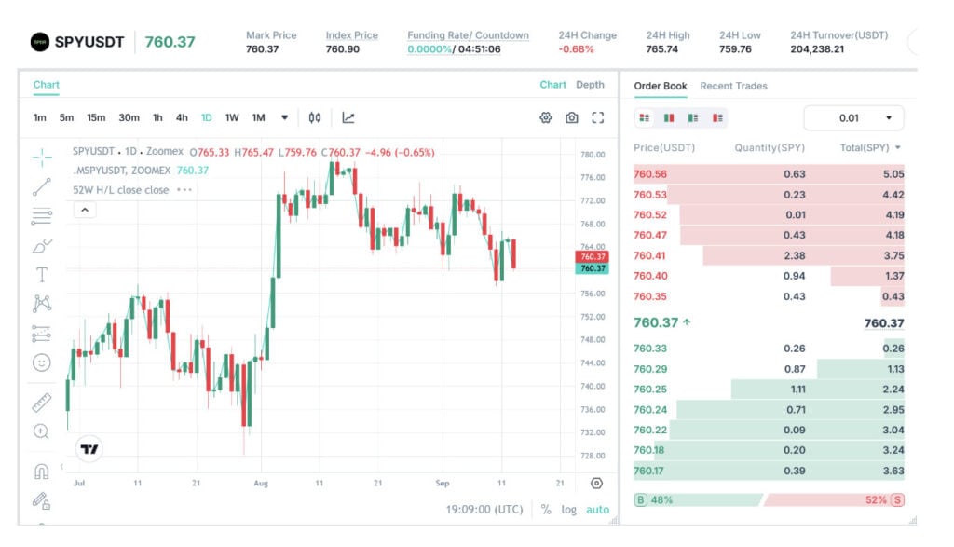Open fullscreen chart mode
This screenshot has width=954, height=547.
pos(598,117)
